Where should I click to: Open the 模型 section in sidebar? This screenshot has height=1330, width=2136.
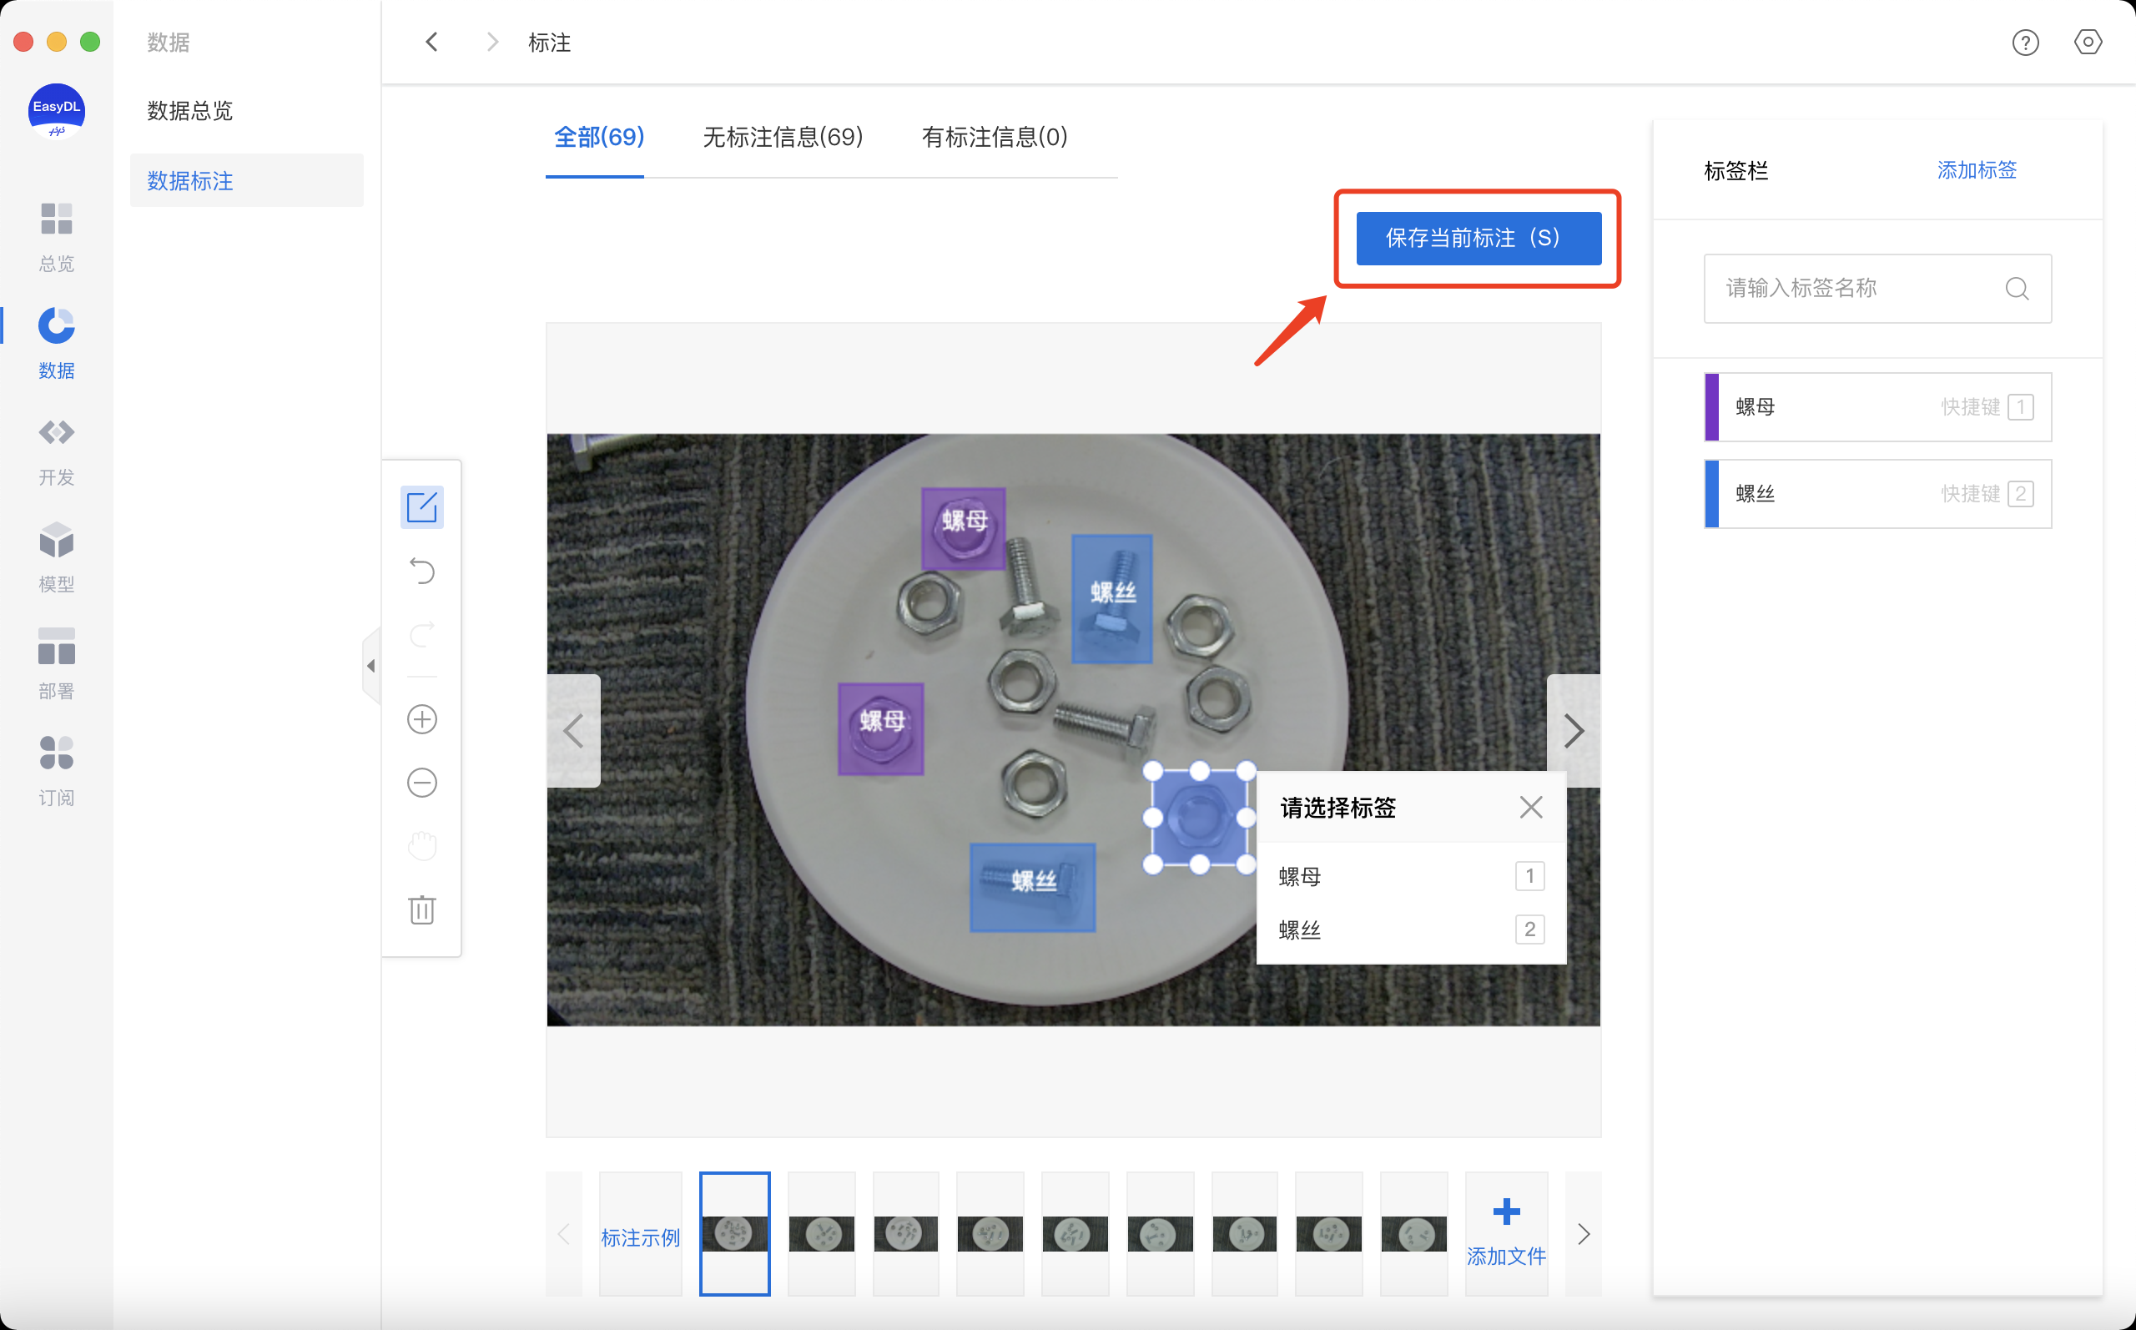coord(56,557)
